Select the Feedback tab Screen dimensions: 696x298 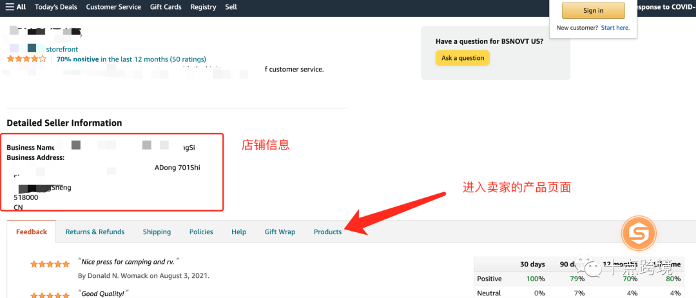pos(32,232)
